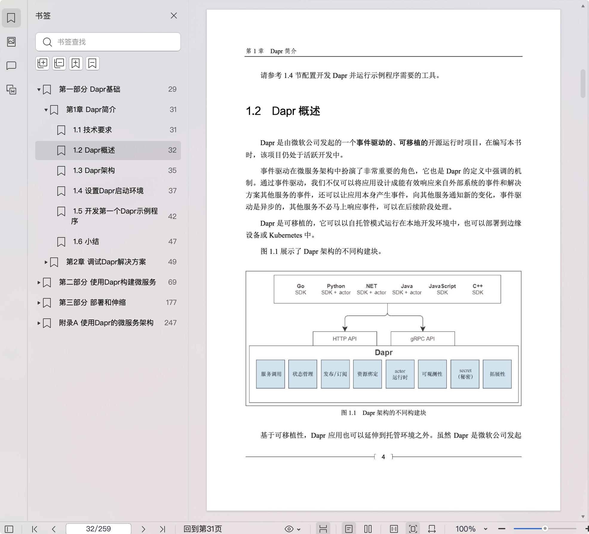Image resolution: width=589 pixels, height=534 pixels.
Task: Click bookmark icon beside 1.3 Dapr架构
Action: 61,171
